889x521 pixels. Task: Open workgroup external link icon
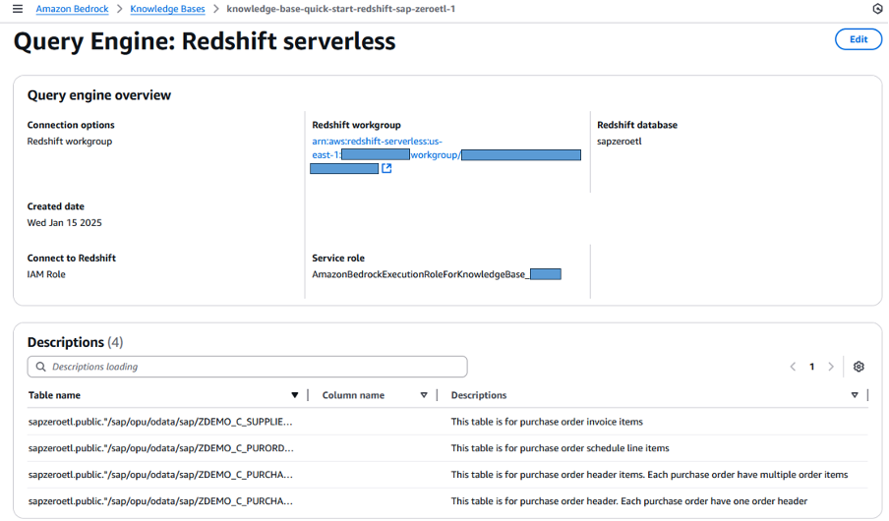point(386,169)
